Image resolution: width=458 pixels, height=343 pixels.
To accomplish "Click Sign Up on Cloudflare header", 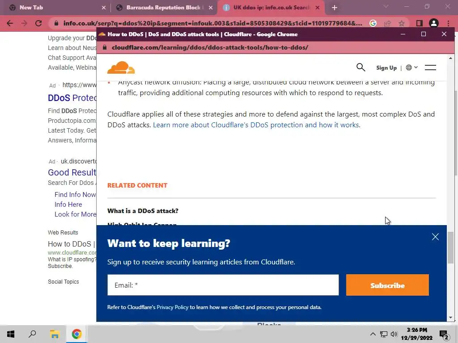I will [386, 68].
